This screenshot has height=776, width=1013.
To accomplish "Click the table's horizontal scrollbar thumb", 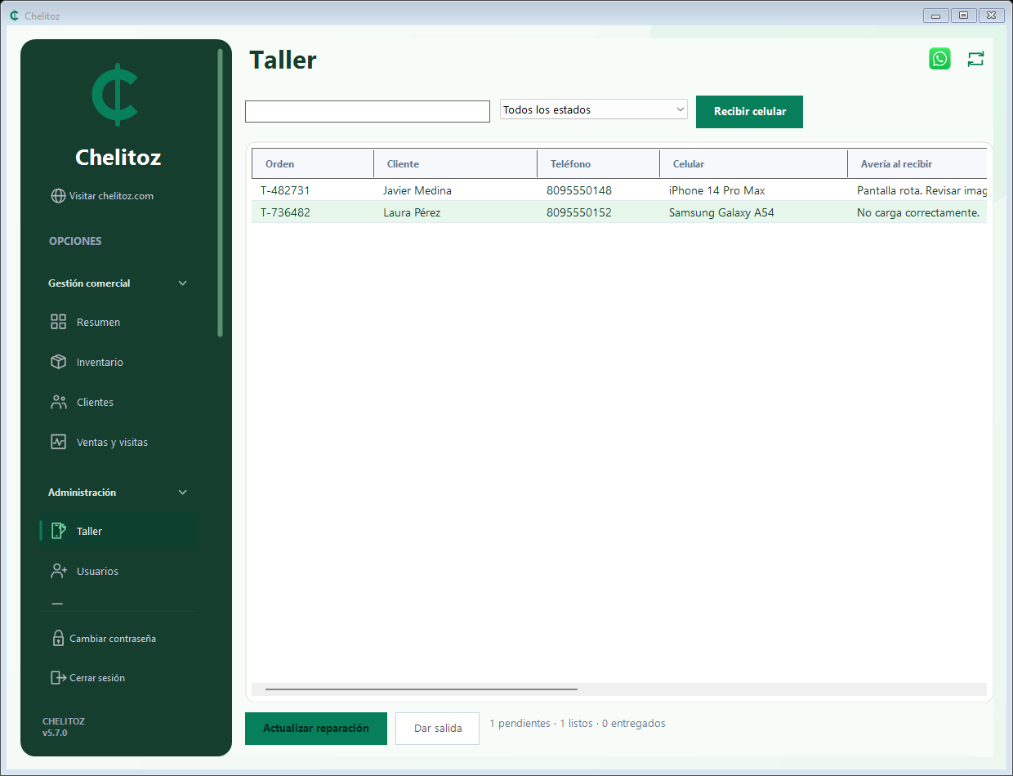I will point(422,689).
